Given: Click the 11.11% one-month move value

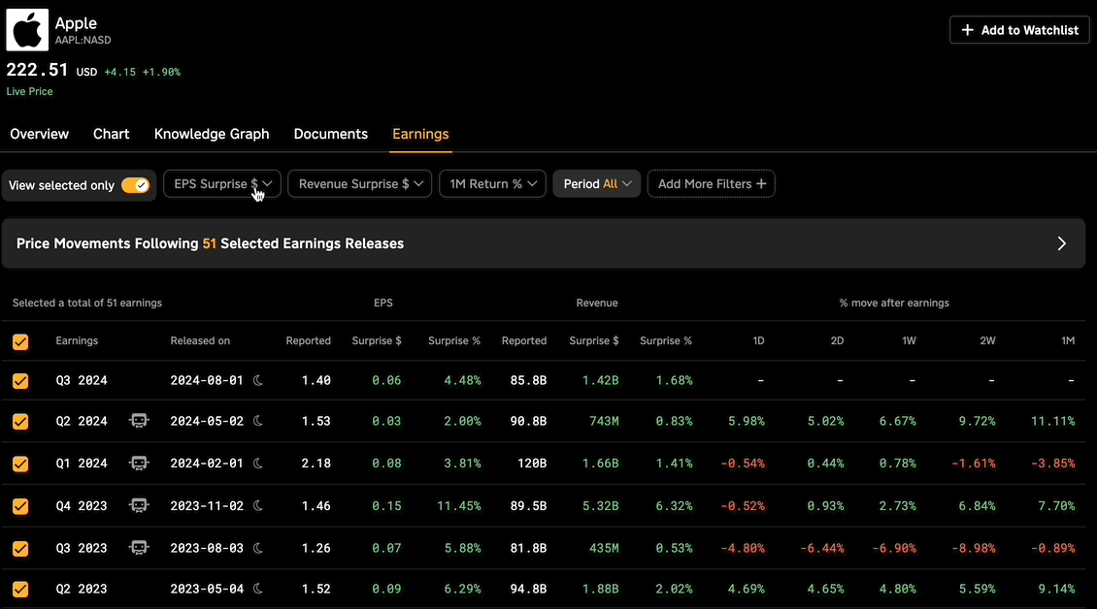Looking at the screenshot, I should point(1053,422).
